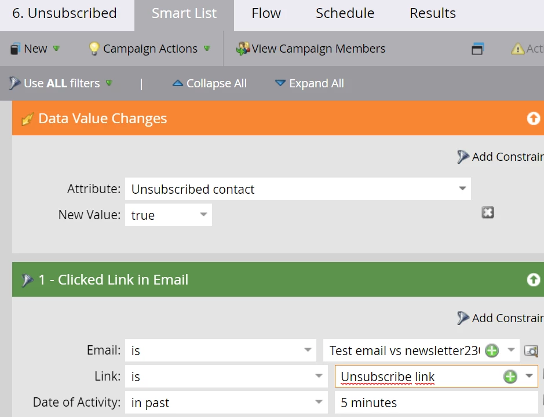Open the Date of Activity operator dropdown
The height and width of the screenshot is (417, 544).
[x=226, y=403]
